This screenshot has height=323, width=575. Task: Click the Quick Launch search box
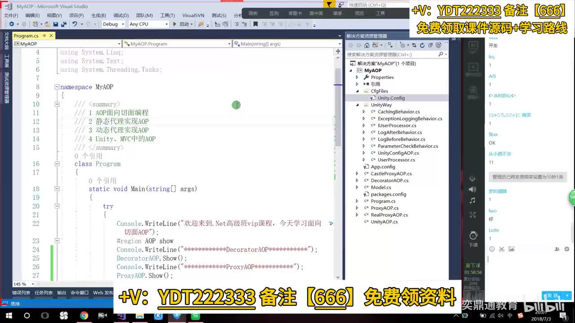378,5
